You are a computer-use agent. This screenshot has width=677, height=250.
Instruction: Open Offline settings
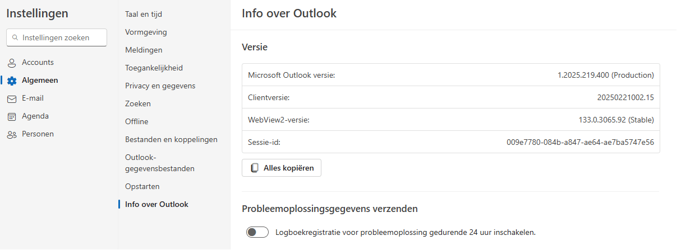click(x=137, y=121)
